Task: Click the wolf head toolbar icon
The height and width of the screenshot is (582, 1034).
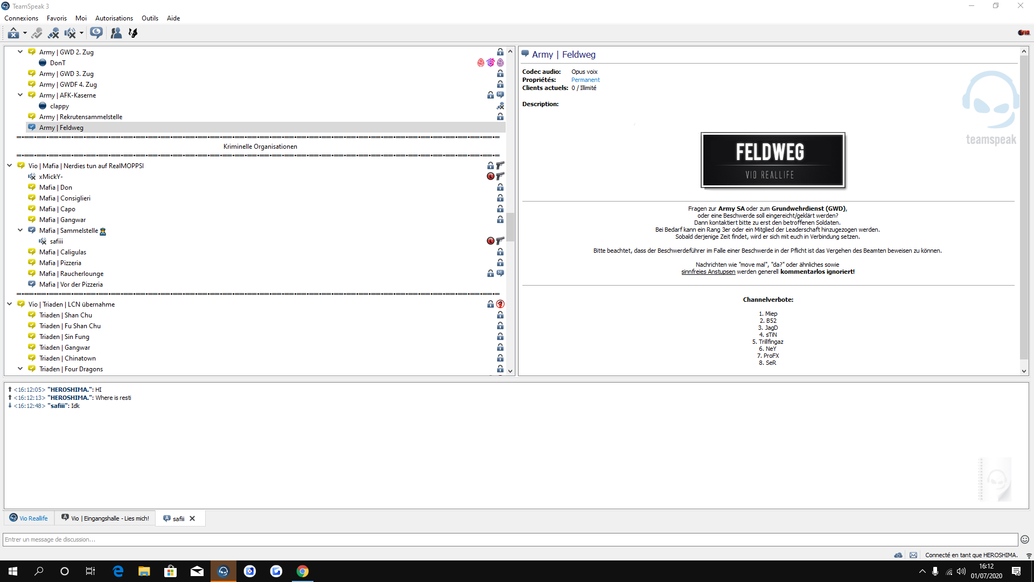Action: (x=133, y=33)
